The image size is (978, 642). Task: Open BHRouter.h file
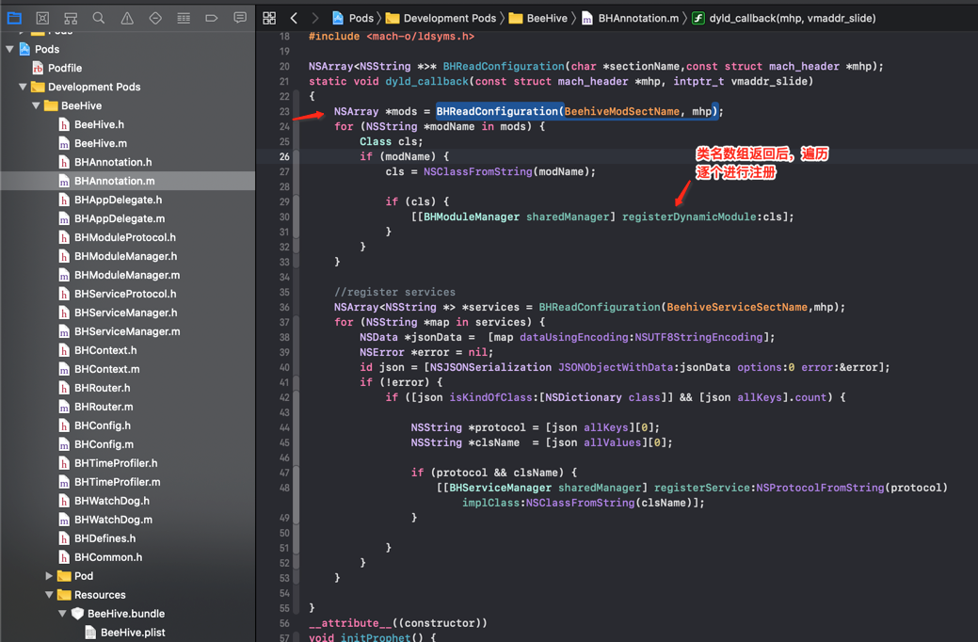[103, 388]
